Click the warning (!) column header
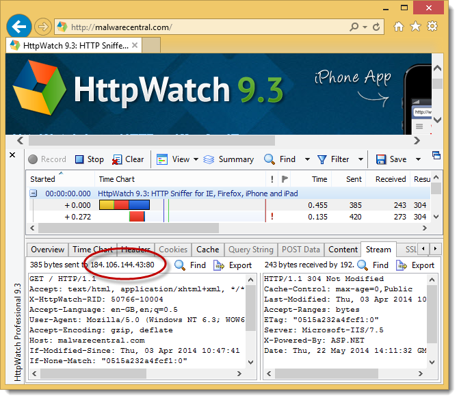Screen dimensions: 459x400 272,179
